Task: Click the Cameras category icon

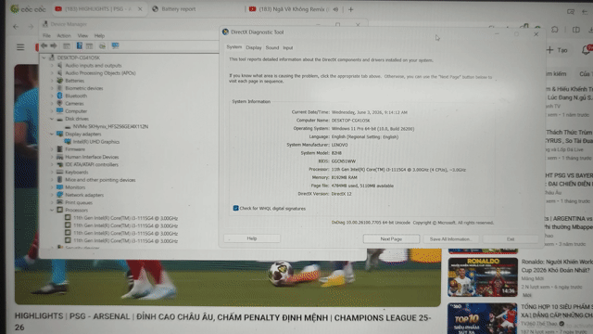Action: (x=59, y=103)
